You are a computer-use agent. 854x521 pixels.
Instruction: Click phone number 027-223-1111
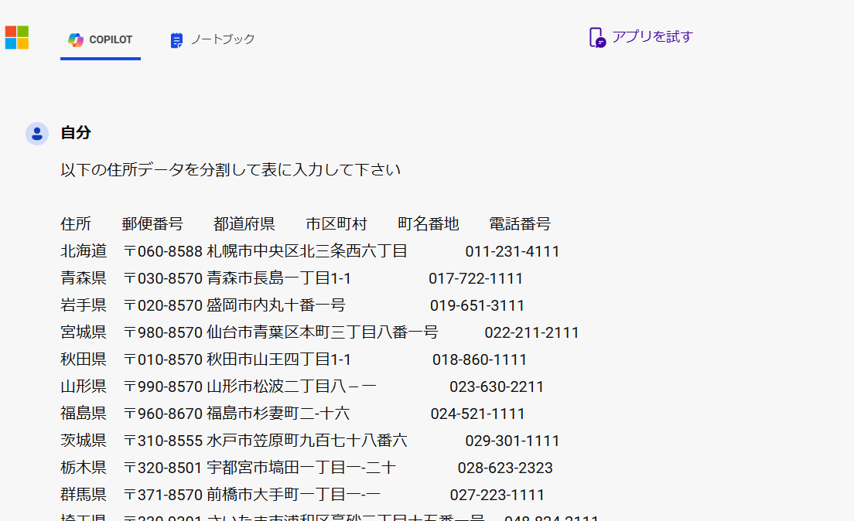point(497,495)
